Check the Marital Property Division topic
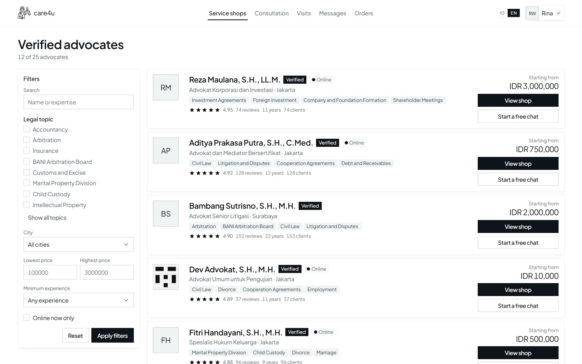Viewport: 582px width, 364px height. (27, 183)
